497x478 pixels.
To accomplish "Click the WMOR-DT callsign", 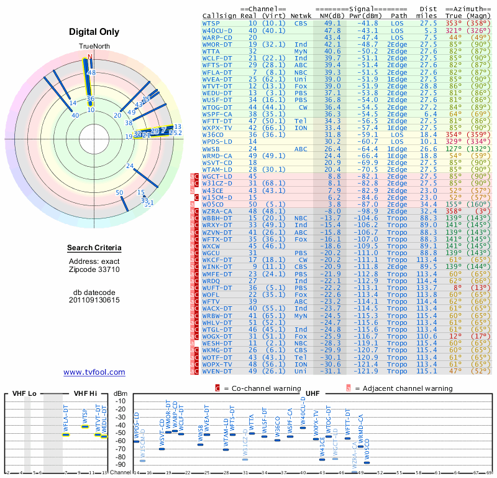I will click(x=217, y=44).
